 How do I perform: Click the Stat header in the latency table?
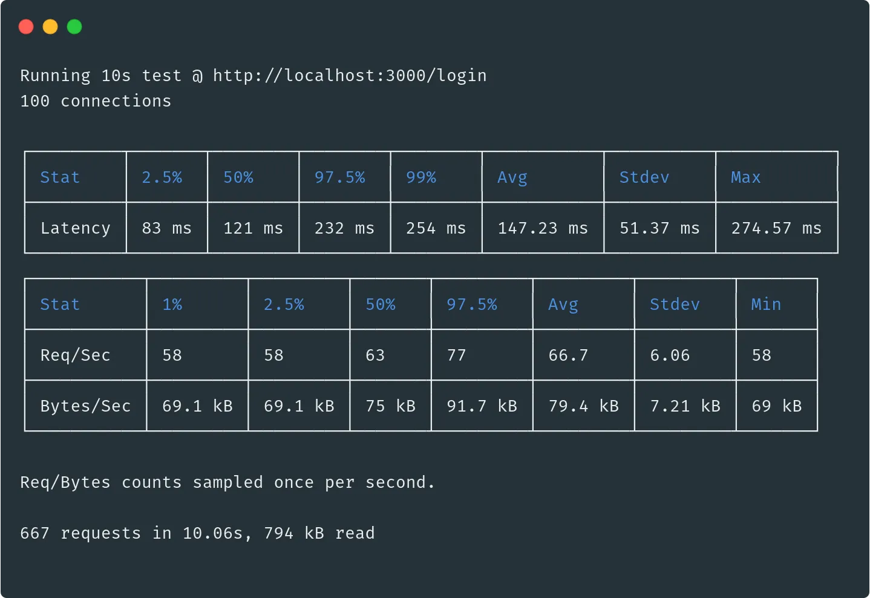59,177
